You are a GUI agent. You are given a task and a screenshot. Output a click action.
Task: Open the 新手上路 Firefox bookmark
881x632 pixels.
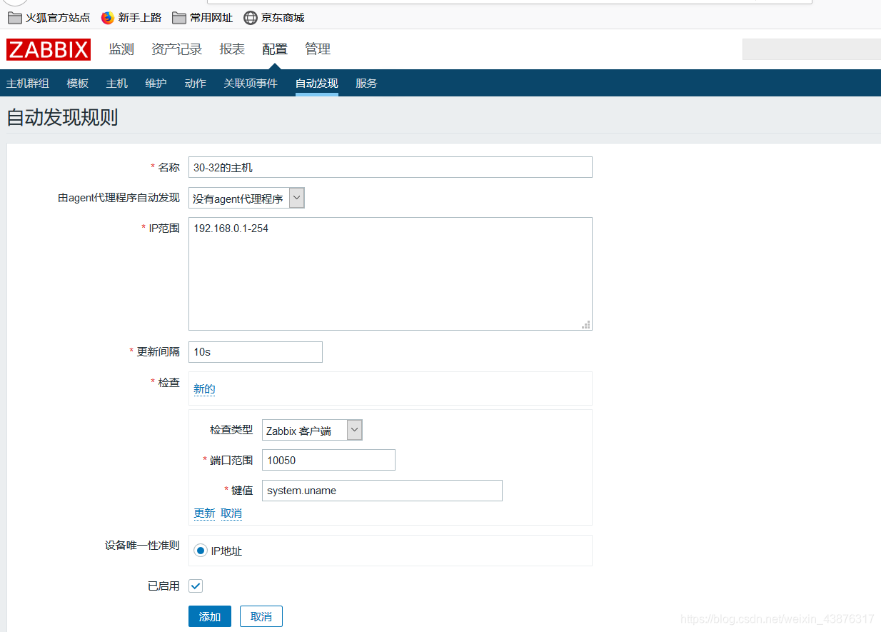[x=131, y=18]
